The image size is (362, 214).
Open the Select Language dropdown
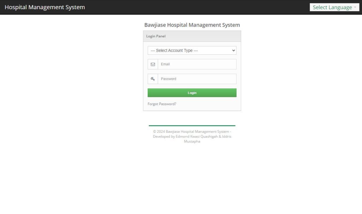click(x=334, y=7)
